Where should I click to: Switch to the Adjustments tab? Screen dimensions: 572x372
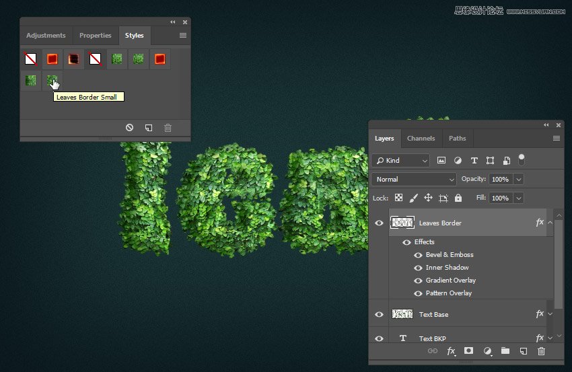pos(46,36)
